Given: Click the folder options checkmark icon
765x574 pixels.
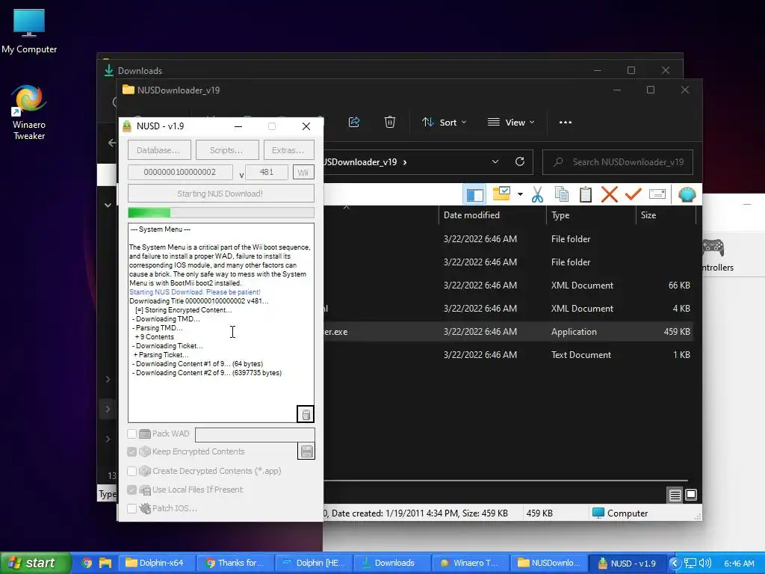Looking at the screenshot, I should pos(501,194).
